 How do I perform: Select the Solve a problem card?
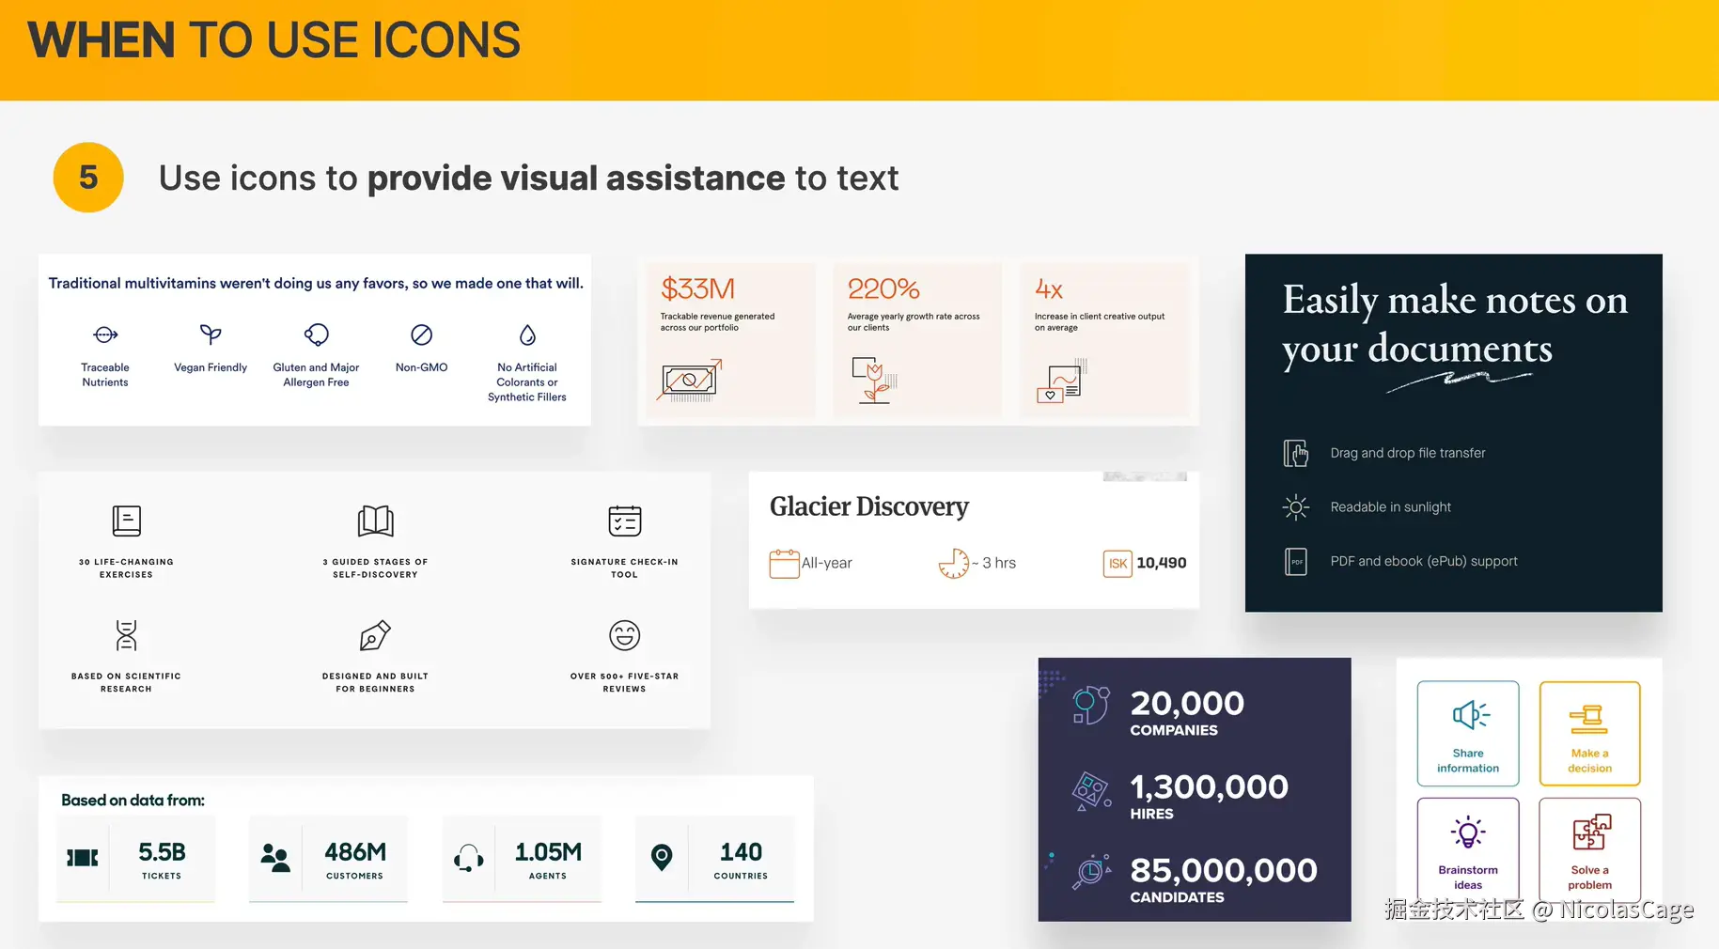pos(1589,850)
